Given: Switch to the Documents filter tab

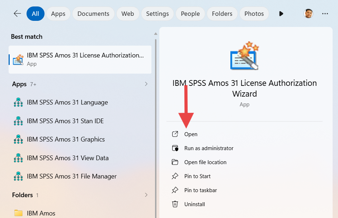Looking at the screenshot, I should [x=93, y=14].
